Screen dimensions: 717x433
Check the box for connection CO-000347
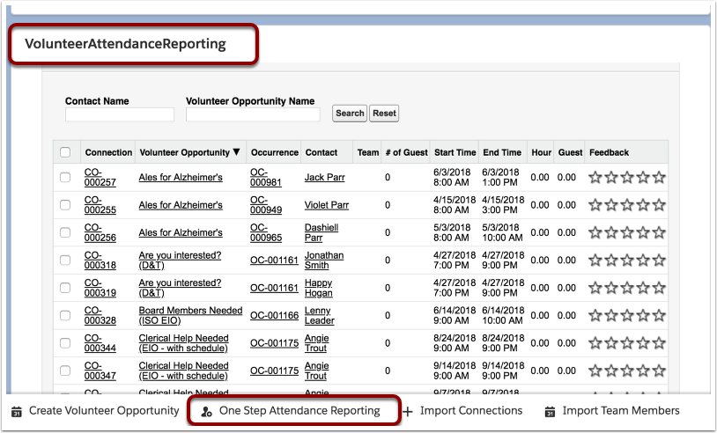point(65,371)
